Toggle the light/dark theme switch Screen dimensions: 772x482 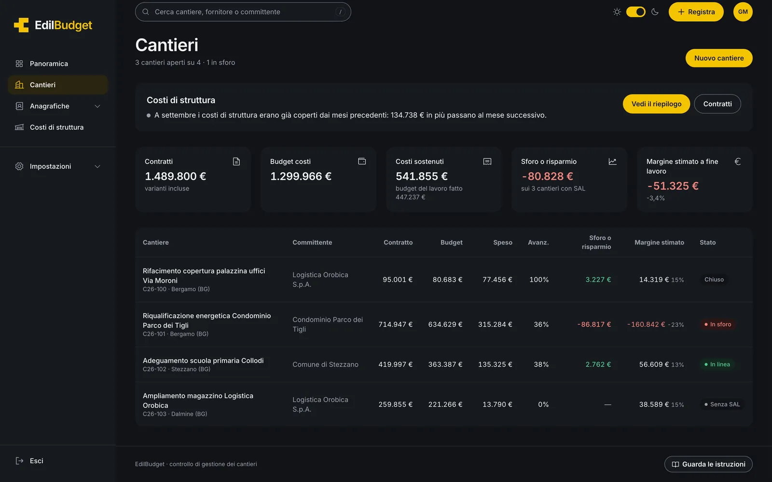(636, 12)
